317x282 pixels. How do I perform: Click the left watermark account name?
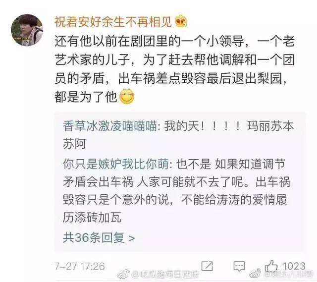pyautogui.click(x=165, y=274)
